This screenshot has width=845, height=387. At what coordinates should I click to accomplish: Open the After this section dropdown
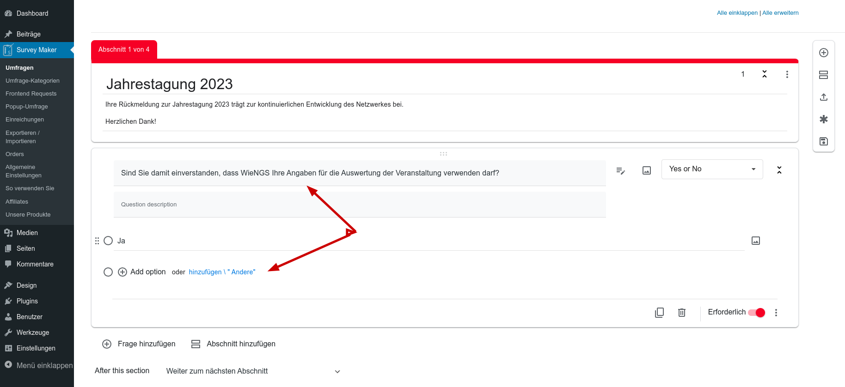pyautogui.click(x=253, y=371)
